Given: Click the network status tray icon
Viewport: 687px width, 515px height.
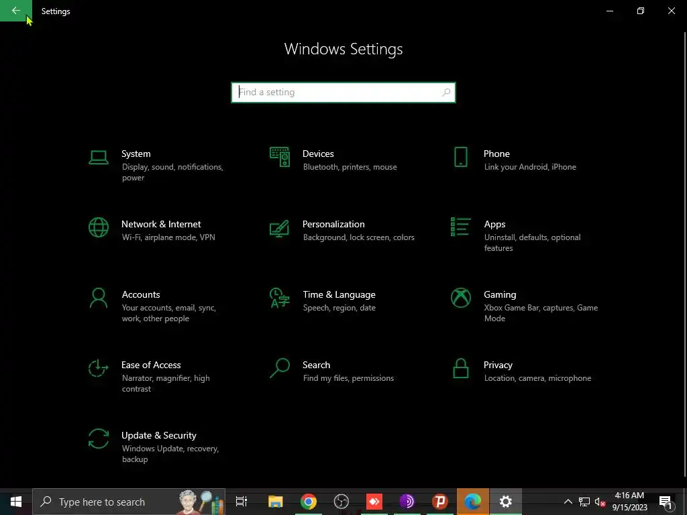Looking at the screenshot, I should (584, 502).
